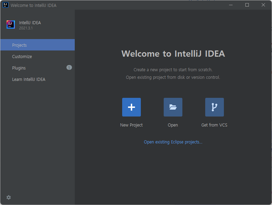Screen dimensions: 272x205
Task: Click the version number 2021.3.1
Action: 26,28
